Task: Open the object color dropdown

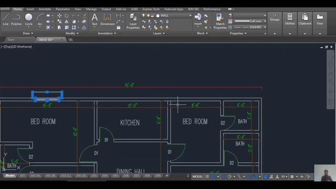Action: coord(265,15)
